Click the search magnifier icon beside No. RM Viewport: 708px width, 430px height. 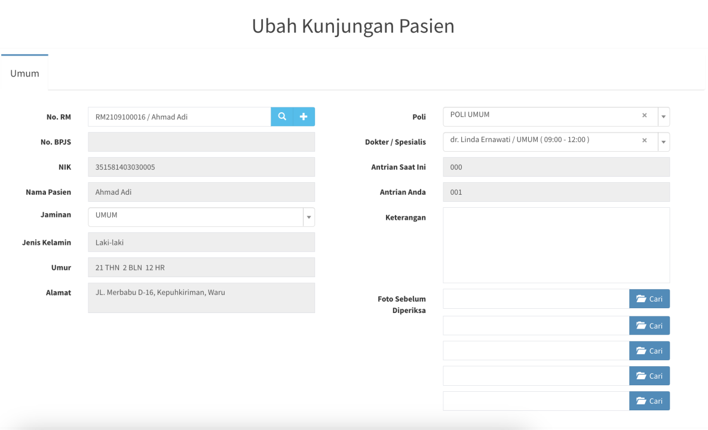tap(282, 117)
